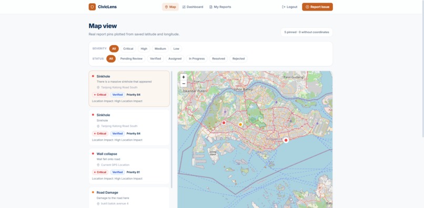Click the red dot beside Wall collapse
The width and height of the screenshot is (424, 208).
(93, 154)
